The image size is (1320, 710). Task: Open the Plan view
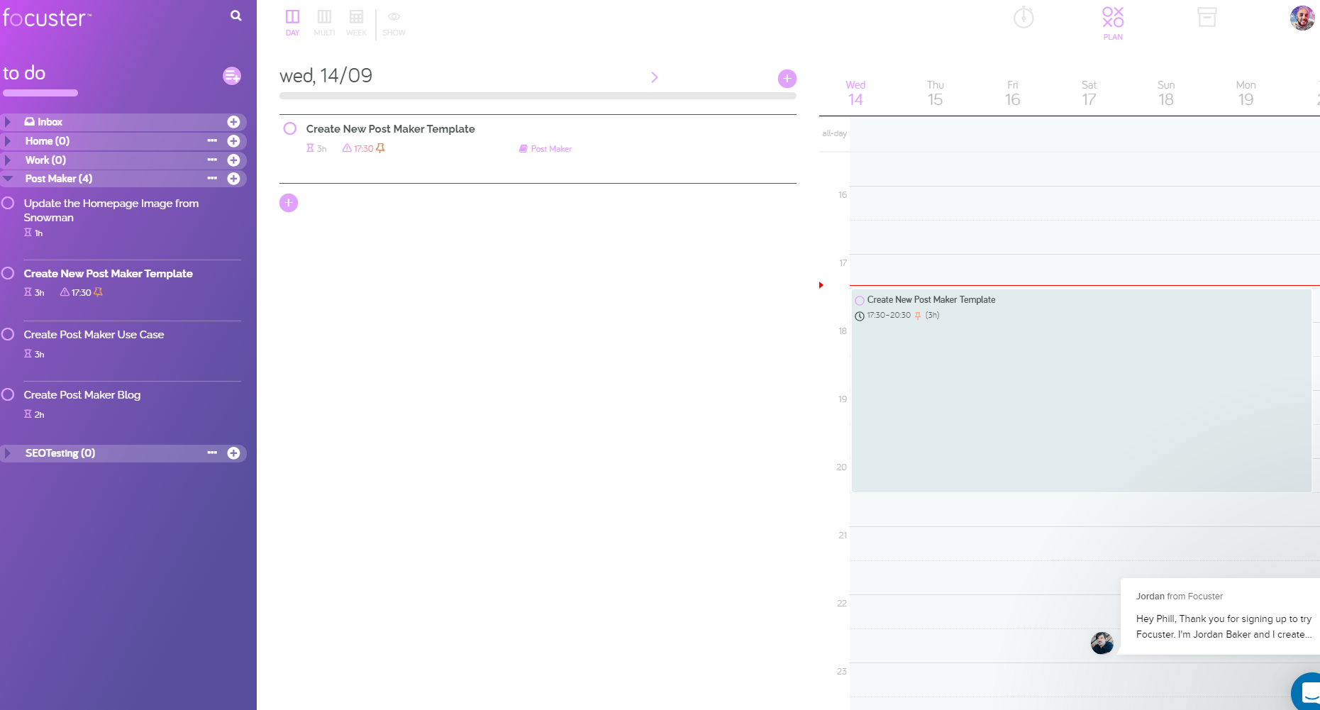[1113, 23]
